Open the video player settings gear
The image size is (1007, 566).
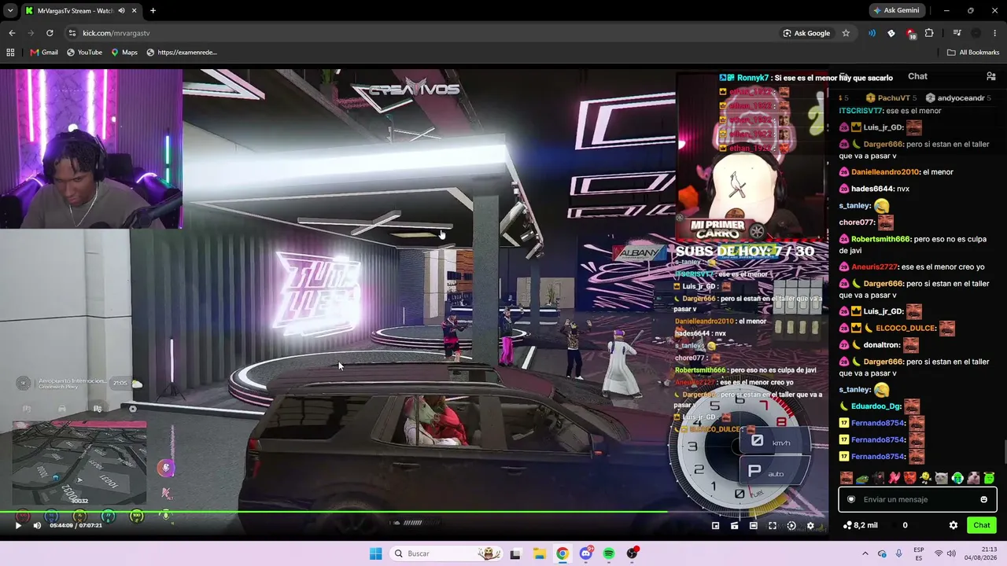tap(810, 526)
